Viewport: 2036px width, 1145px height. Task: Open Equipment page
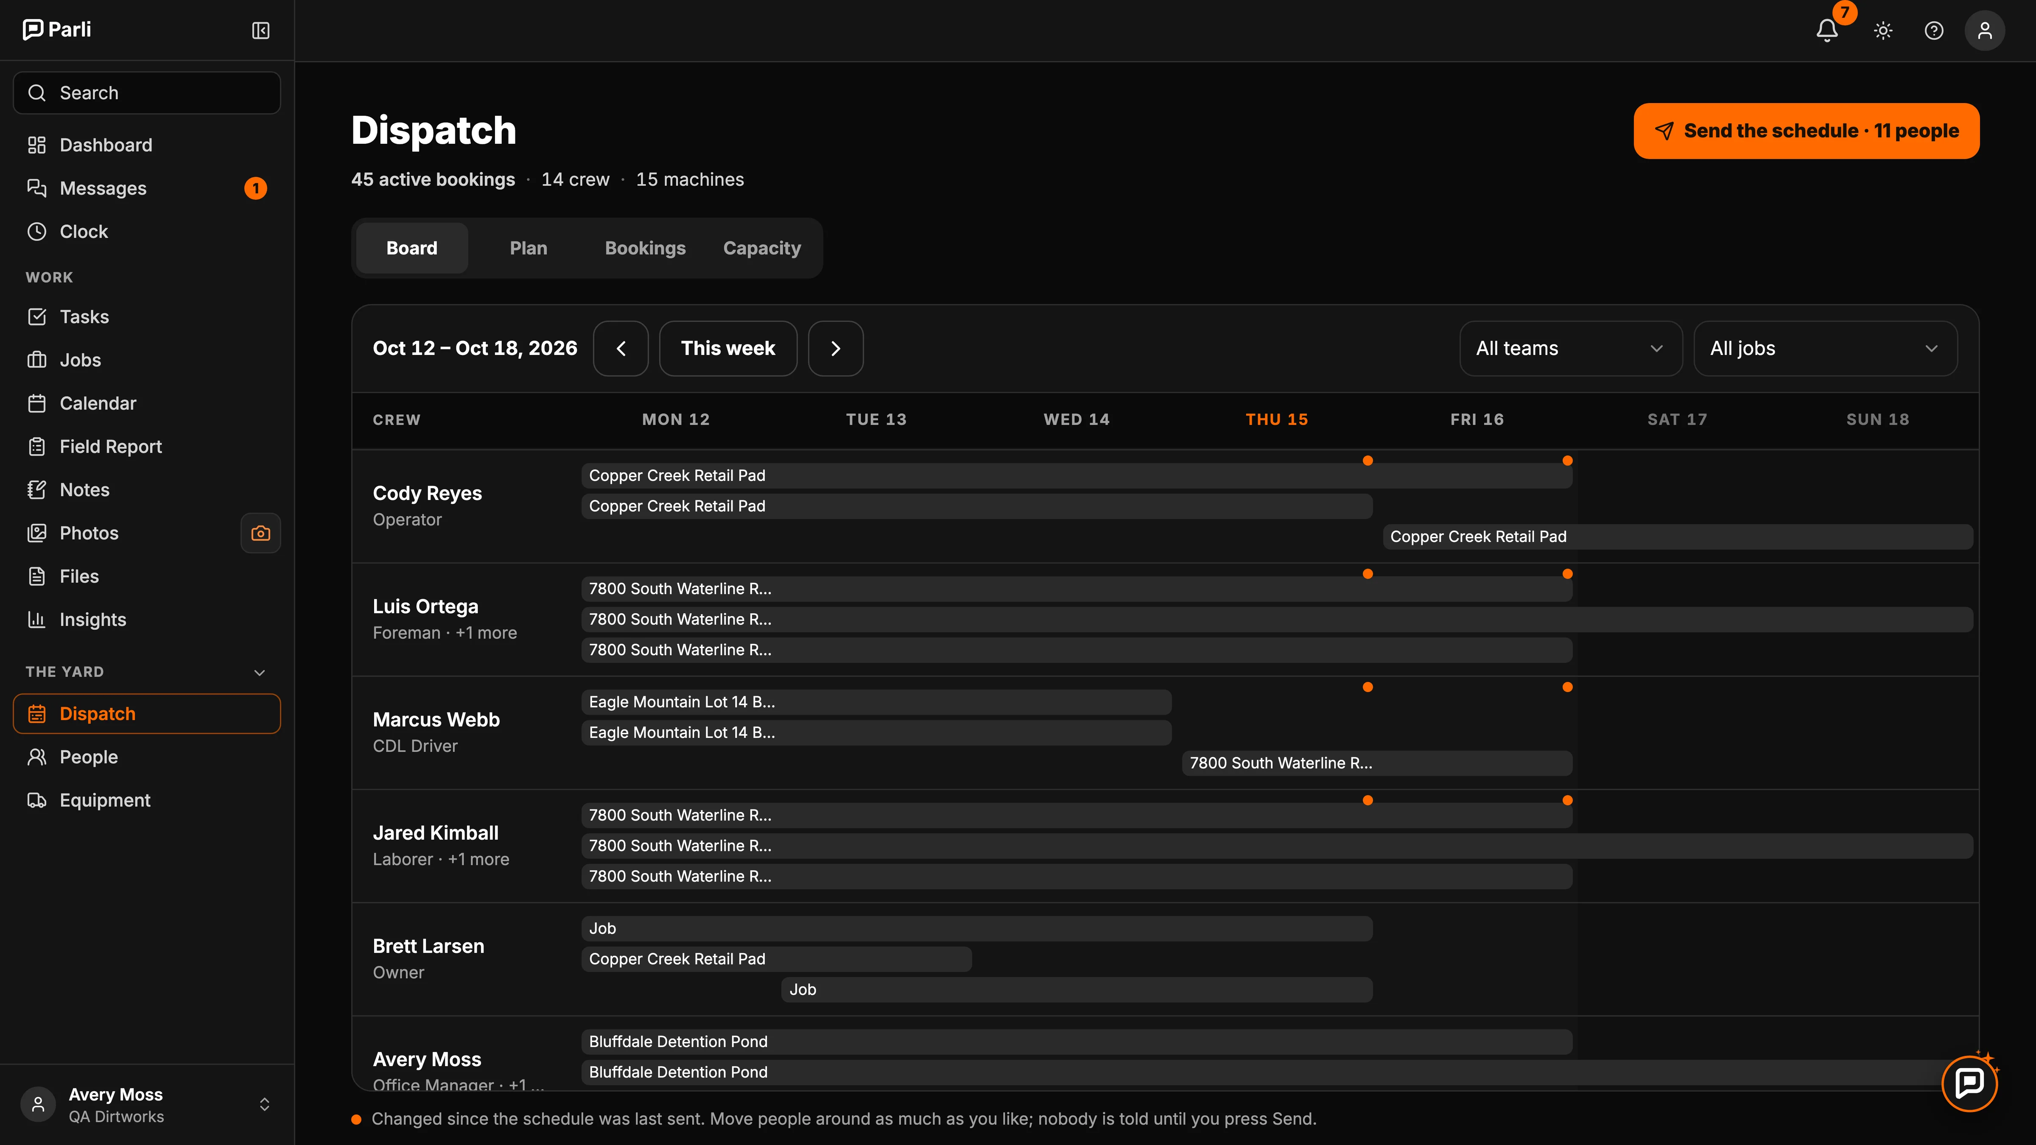click(147, 801)
